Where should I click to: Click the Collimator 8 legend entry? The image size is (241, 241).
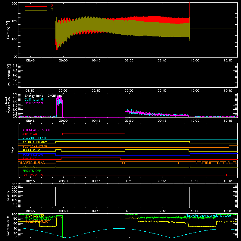(34, 99)
